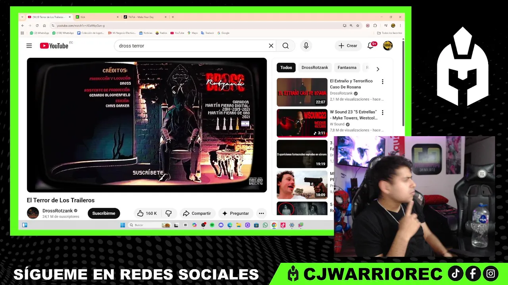Open options for W Sound 23 video
Viewport: 508px width, 285px height.
pos(383,112)
